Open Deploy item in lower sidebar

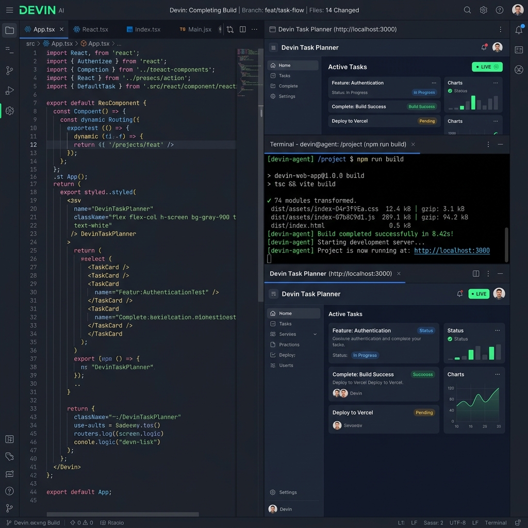293,355
